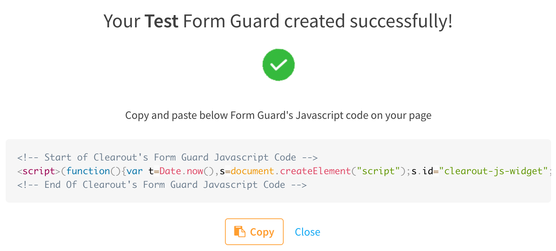
Task: Click the dialog title text
Action: pos(278,21)
